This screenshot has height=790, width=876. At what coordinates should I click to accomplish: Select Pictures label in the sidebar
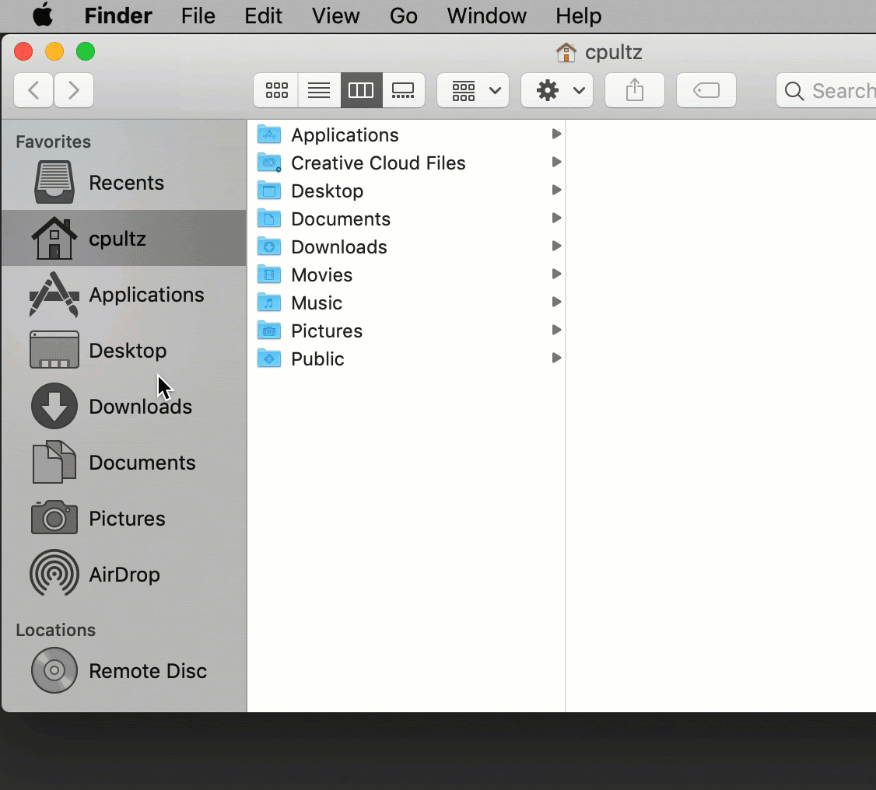127,518
